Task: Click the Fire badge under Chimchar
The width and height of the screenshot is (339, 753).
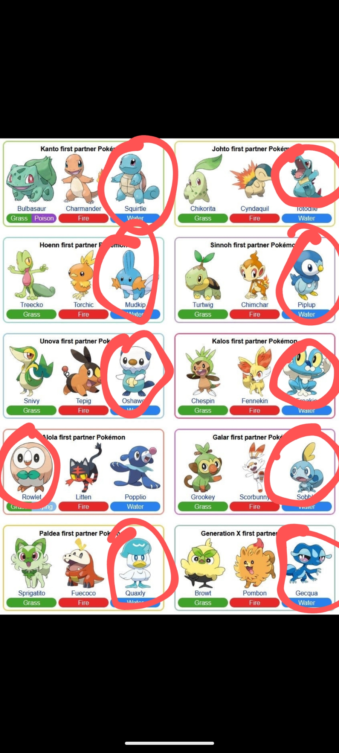Action: coord(255,314)
